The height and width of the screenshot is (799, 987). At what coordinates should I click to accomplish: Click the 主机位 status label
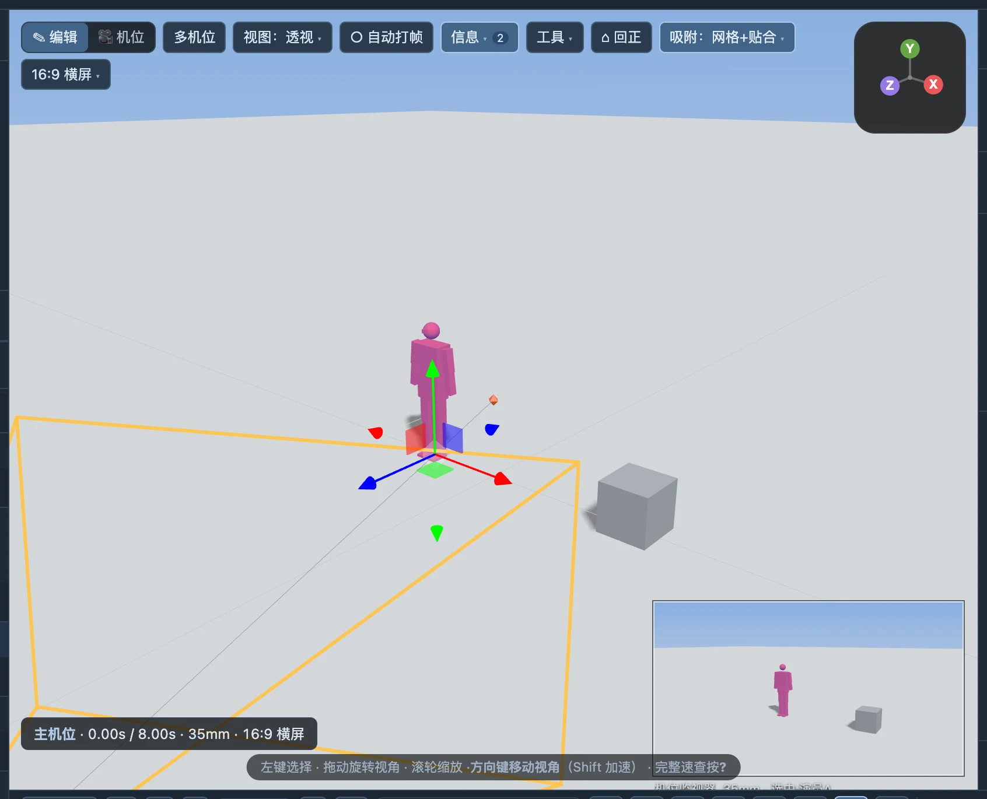point(55,734)
